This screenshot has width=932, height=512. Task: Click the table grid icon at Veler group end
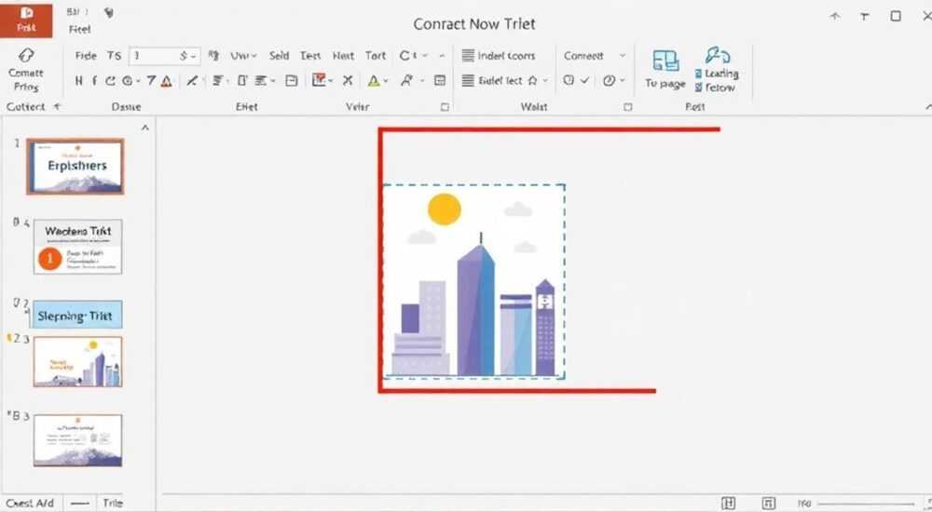(x=440, y=80)
